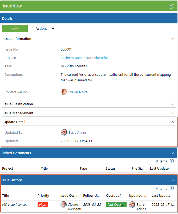Open Barry Atkins profile link

click(78, 133)
